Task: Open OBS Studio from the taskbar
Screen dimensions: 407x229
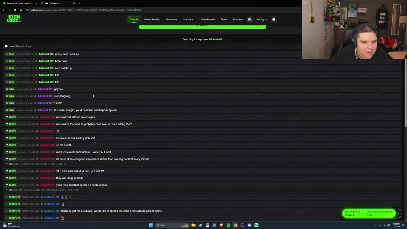Action: coord(242,225)
